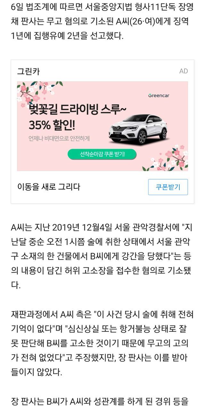
Task: Click the 벚꽃길 드라이빙 스루 headline
Action: pyautogui.click(x=78, y=109)
